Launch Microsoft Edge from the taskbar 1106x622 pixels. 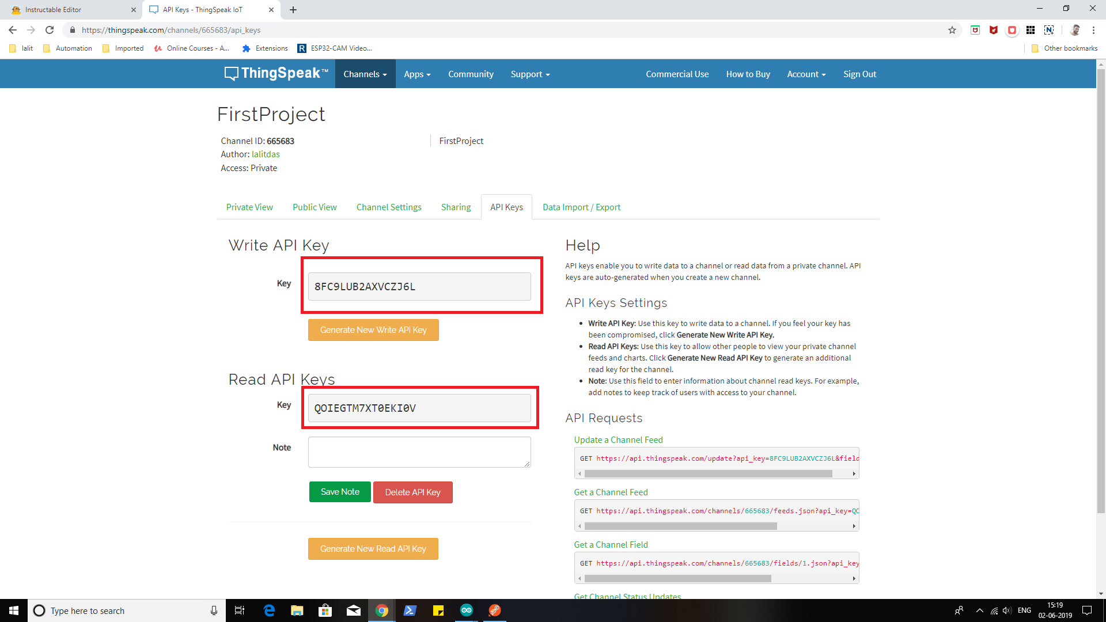(x=269, y=610)
